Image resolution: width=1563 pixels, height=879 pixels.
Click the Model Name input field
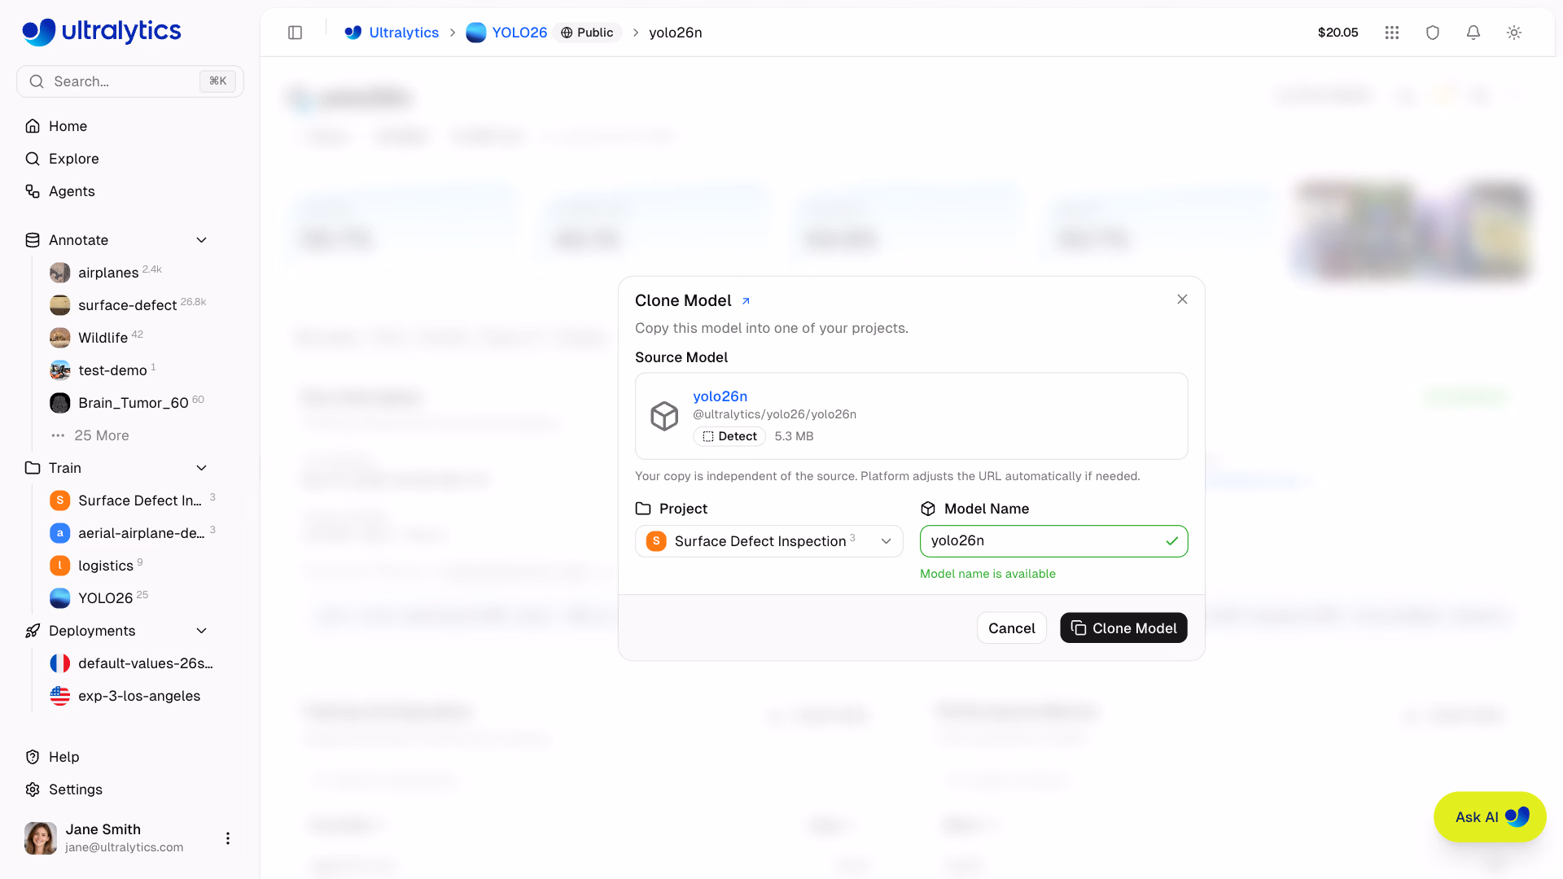tap(1054, 541)
